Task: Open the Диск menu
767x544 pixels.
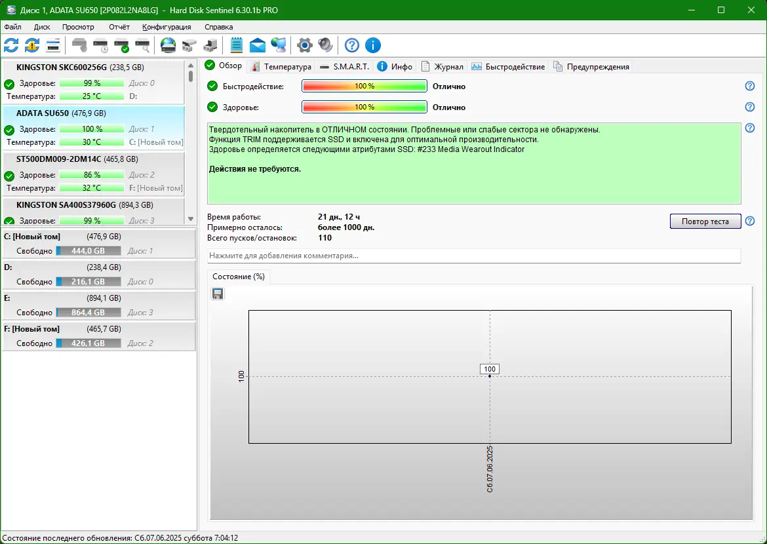Action: [41, 27]
